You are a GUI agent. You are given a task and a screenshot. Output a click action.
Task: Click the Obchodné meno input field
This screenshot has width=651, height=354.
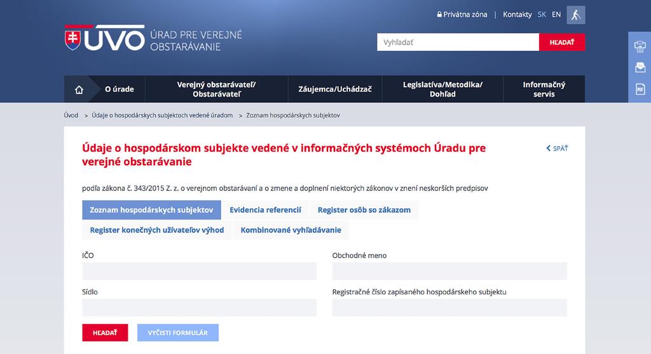tap(449, 271)
